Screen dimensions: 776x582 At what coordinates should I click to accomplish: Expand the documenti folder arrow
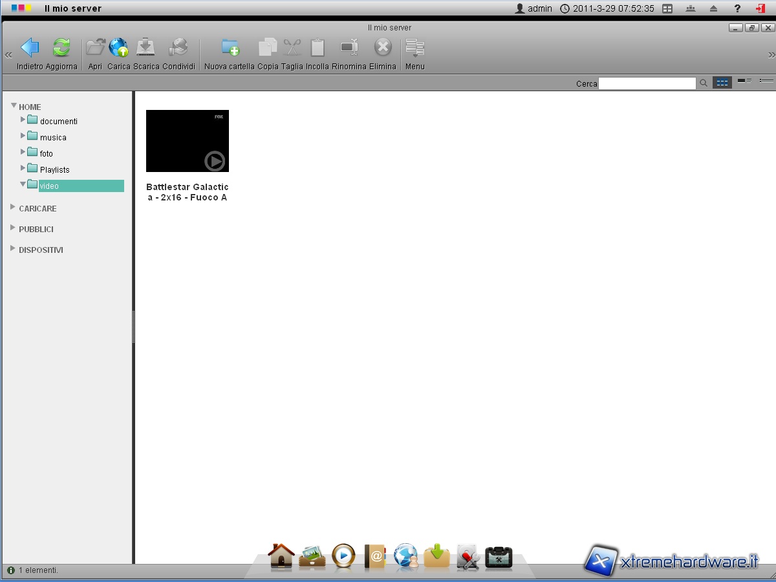23,120
